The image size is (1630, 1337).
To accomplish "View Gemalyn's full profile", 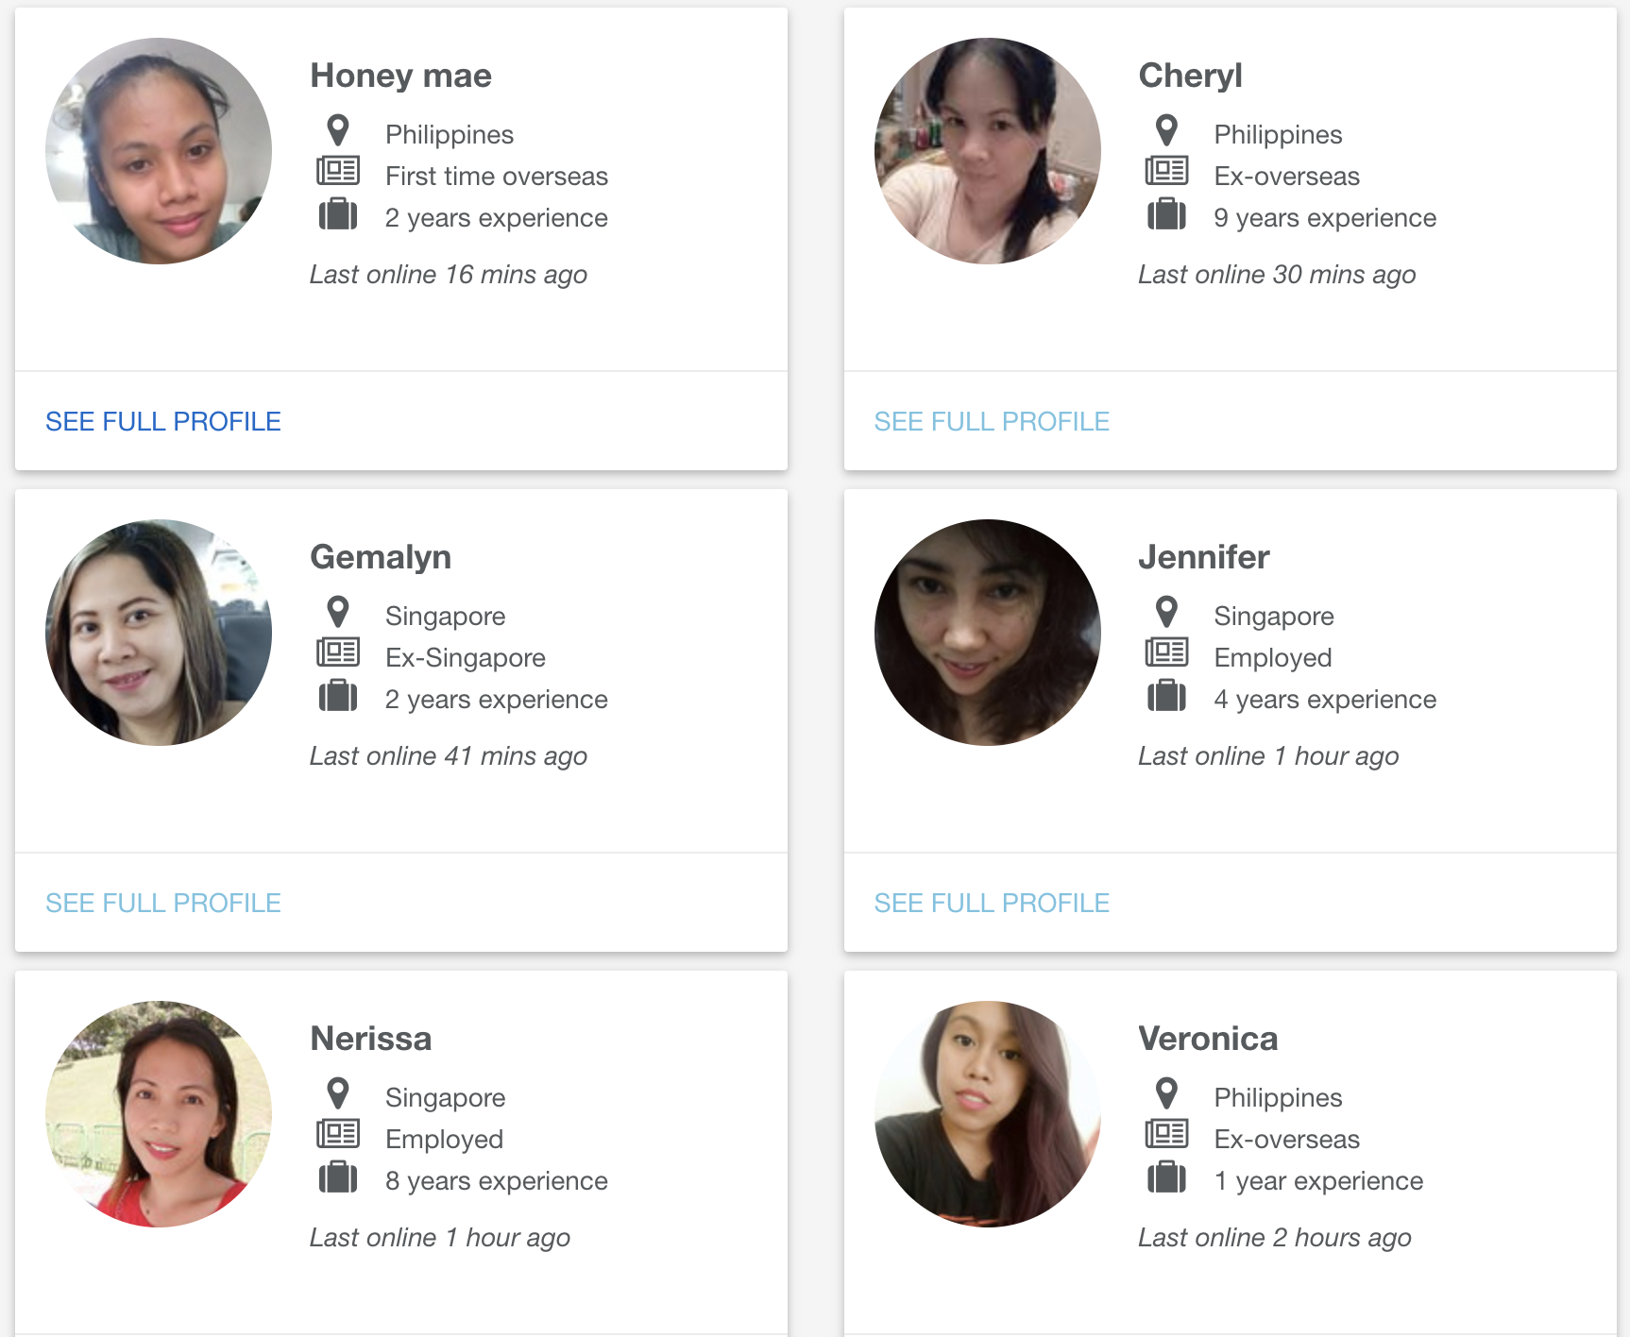I will pos(163,903).
